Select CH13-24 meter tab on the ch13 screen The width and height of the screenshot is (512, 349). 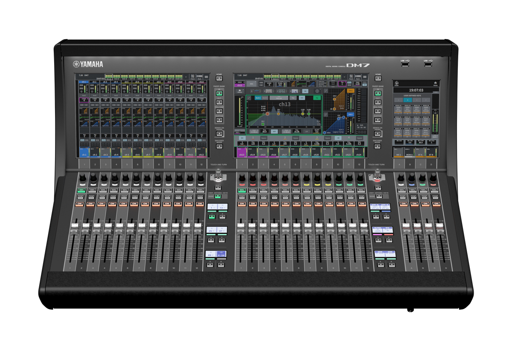(275, 77)
